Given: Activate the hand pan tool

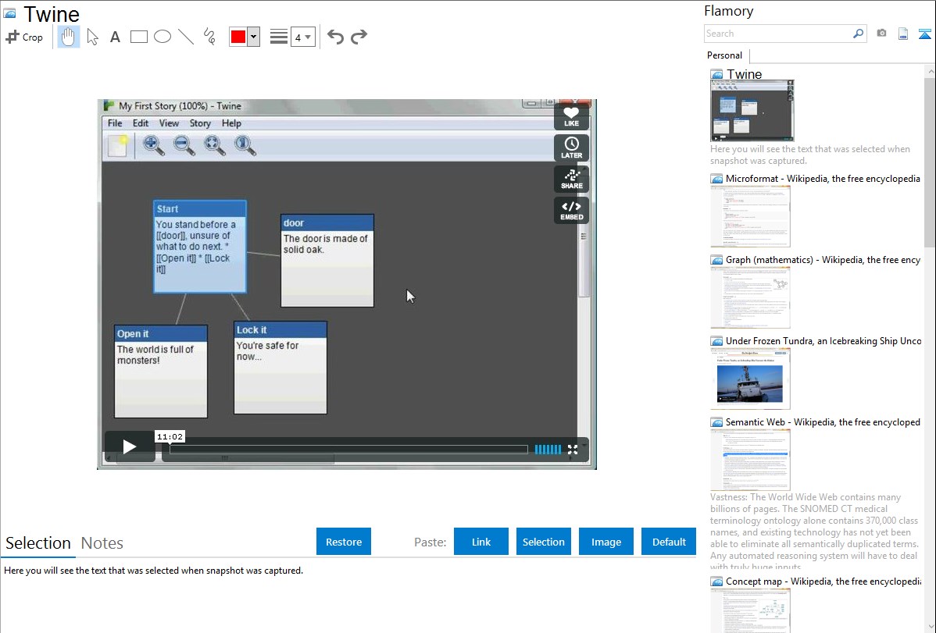Looking at the screenshot, I should pyautogui.click(x=69, y=37).
